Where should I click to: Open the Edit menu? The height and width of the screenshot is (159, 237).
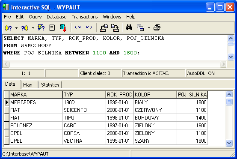coord(20,17)
